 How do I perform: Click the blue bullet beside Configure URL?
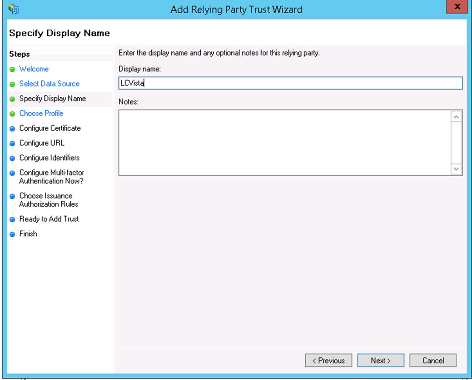[x=12, y=144]
